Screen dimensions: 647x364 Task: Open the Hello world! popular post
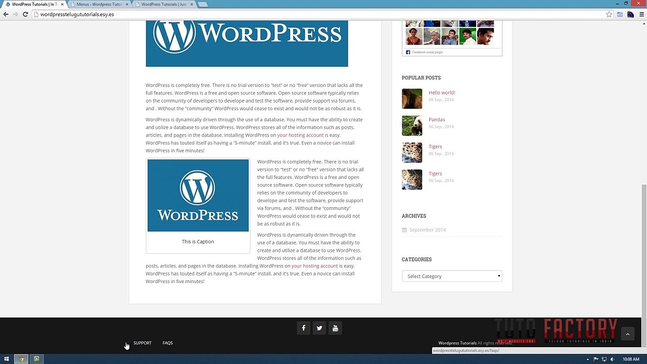(442, 93)
